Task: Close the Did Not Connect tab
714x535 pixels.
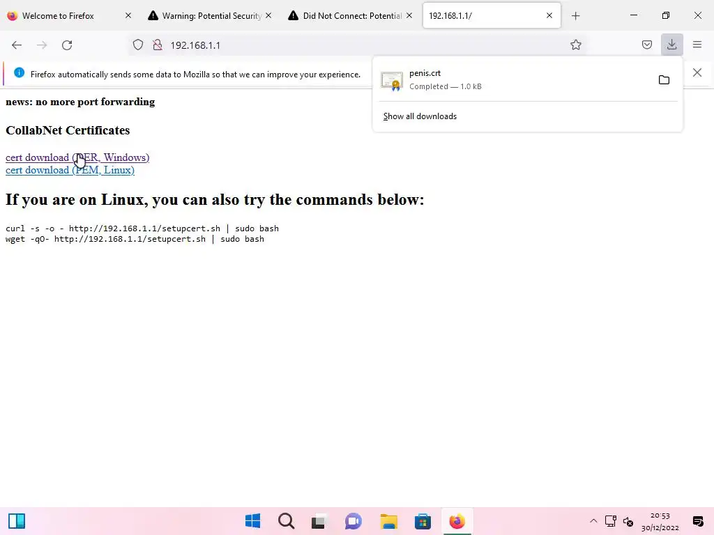Action: 409,15
